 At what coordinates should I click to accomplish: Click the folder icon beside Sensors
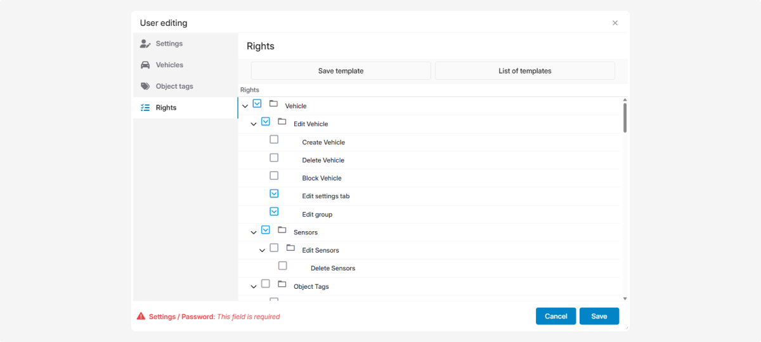click(x=282, y=230)
